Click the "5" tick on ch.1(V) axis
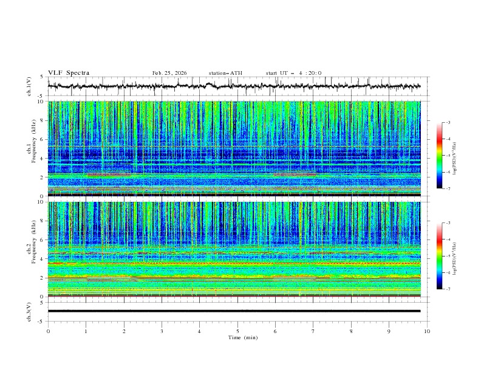This screenshot has width=481, height=372. point(42,77)
